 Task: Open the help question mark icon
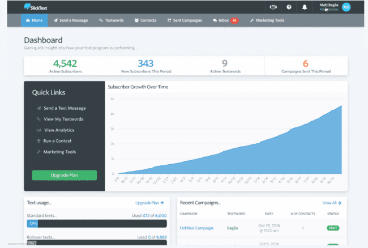click(289, 7)
